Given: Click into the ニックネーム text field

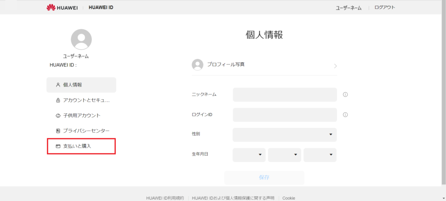Looking at the screenshot, I should [284, 94].
